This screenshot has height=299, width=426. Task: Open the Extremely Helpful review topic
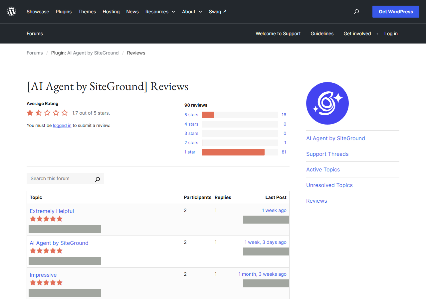pyautogui.click(x=52, y=211)
